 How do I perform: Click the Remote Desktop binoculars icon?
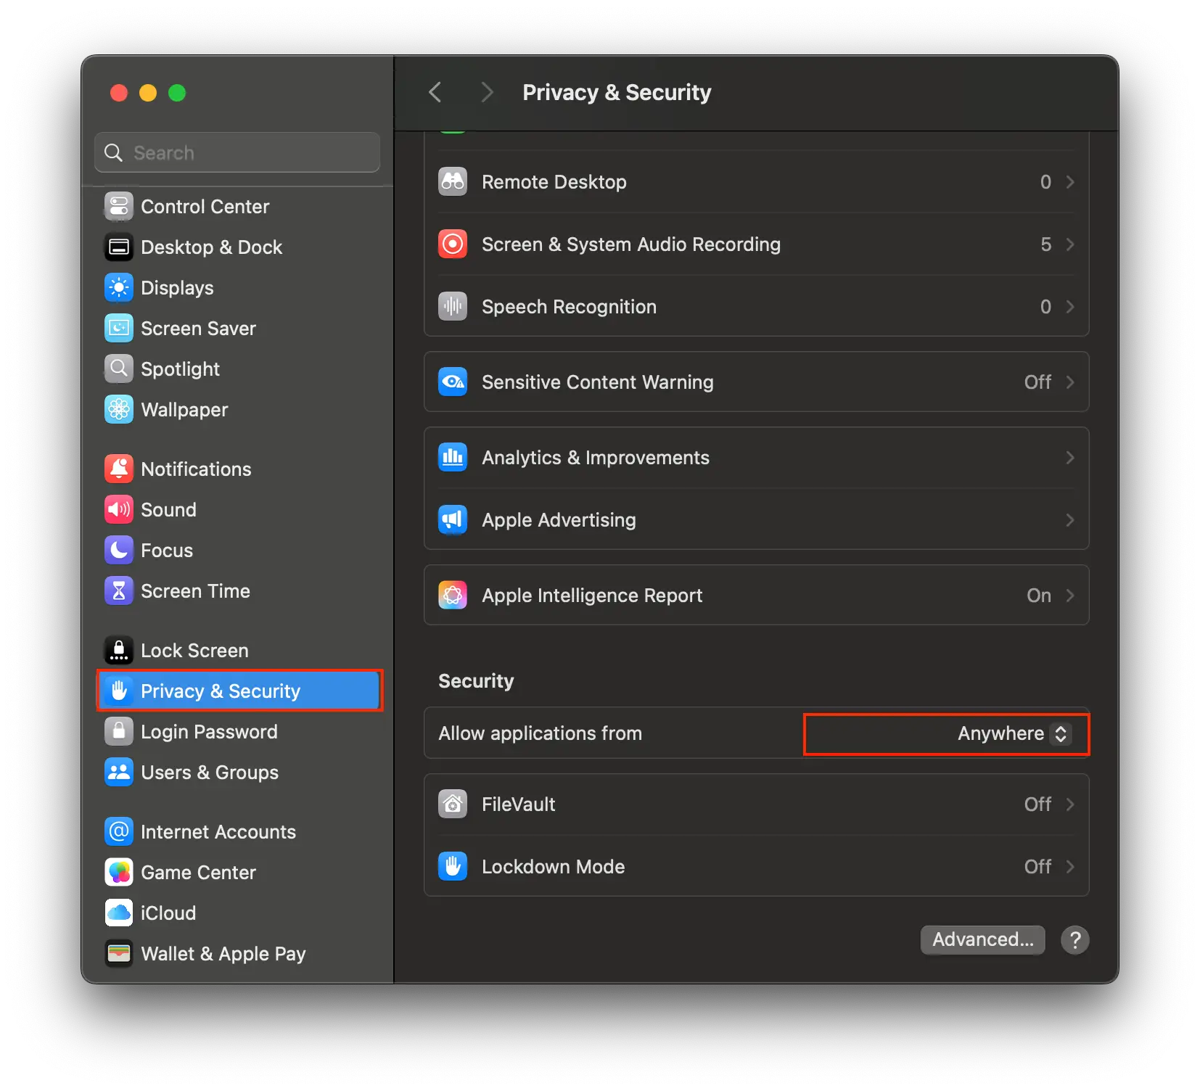452,181
